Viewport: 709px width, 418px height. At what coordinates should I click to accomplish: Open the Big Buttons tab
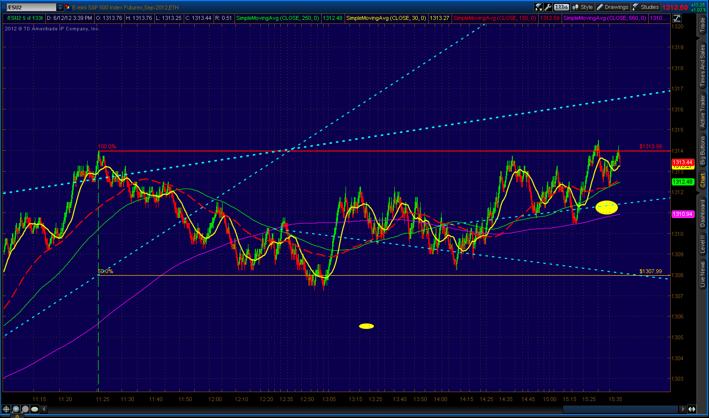click(703, 150)
